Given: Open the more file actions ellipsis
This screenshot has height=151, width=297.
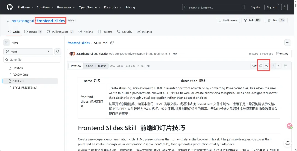Looking at the screenshot, I should click(288, 43).
